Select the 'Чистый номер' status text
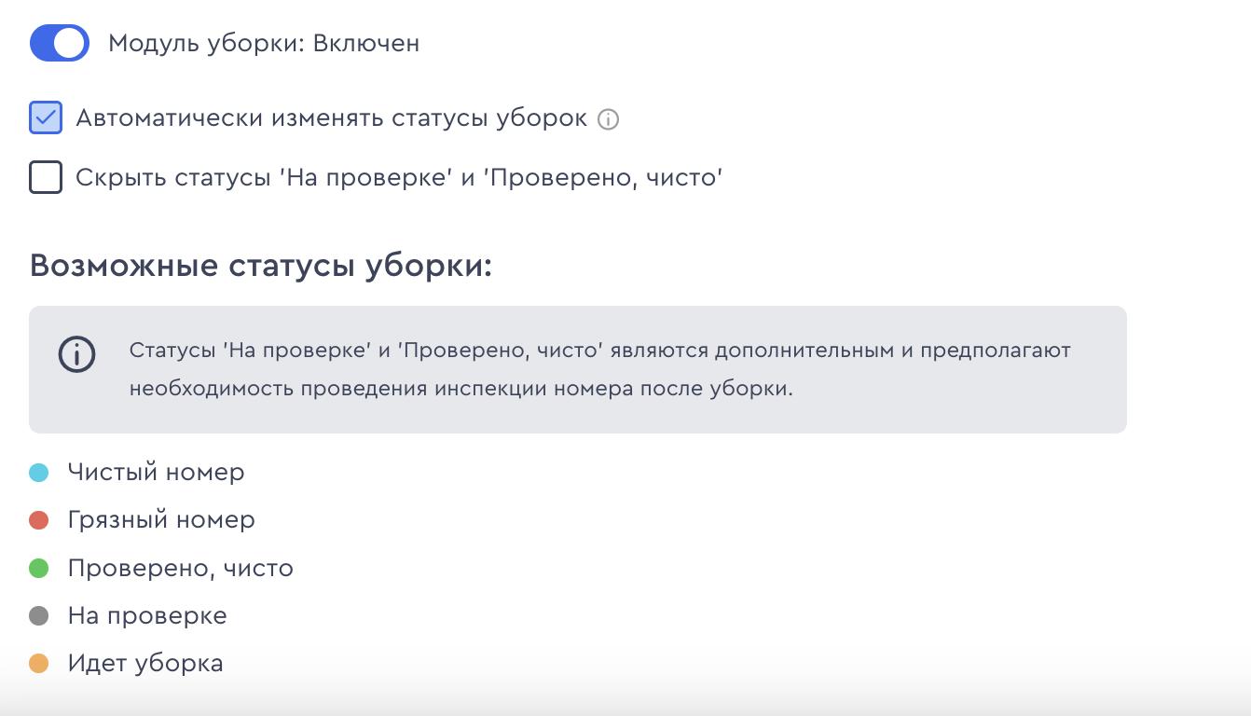 156,473
